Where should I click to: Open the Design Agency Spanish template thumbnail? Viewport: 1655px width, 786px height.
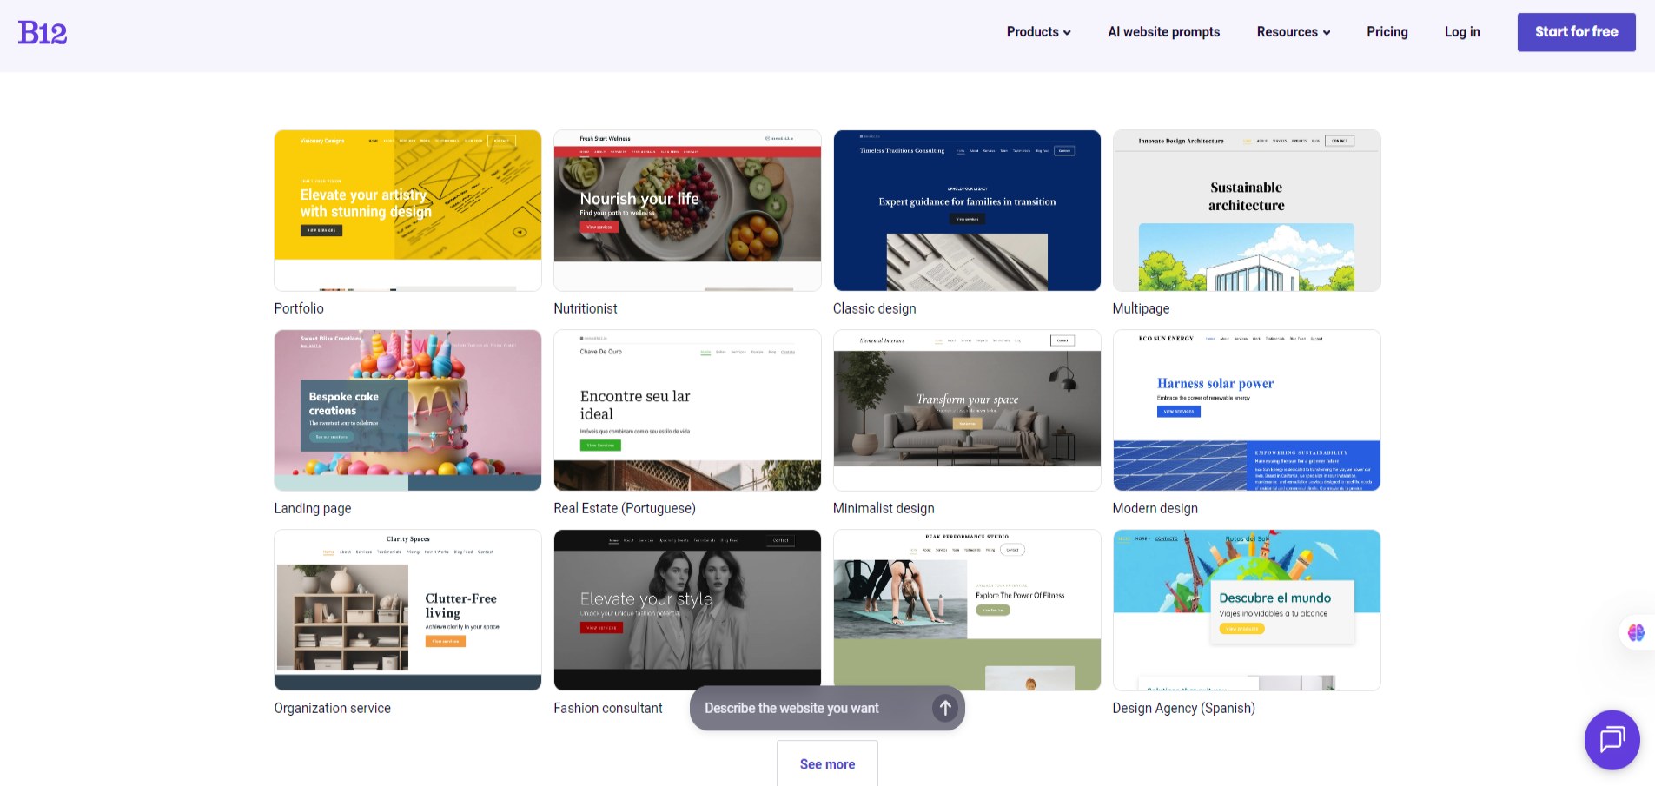(1247, 610)
